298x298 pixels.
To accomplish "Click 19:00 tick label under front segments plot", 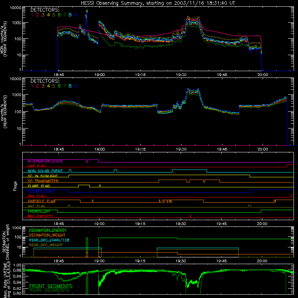I will 99,75.
